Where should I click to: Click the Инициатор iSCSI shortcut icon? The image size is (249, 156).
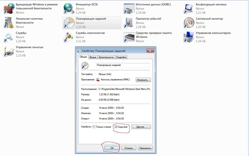tap(69, 9)
